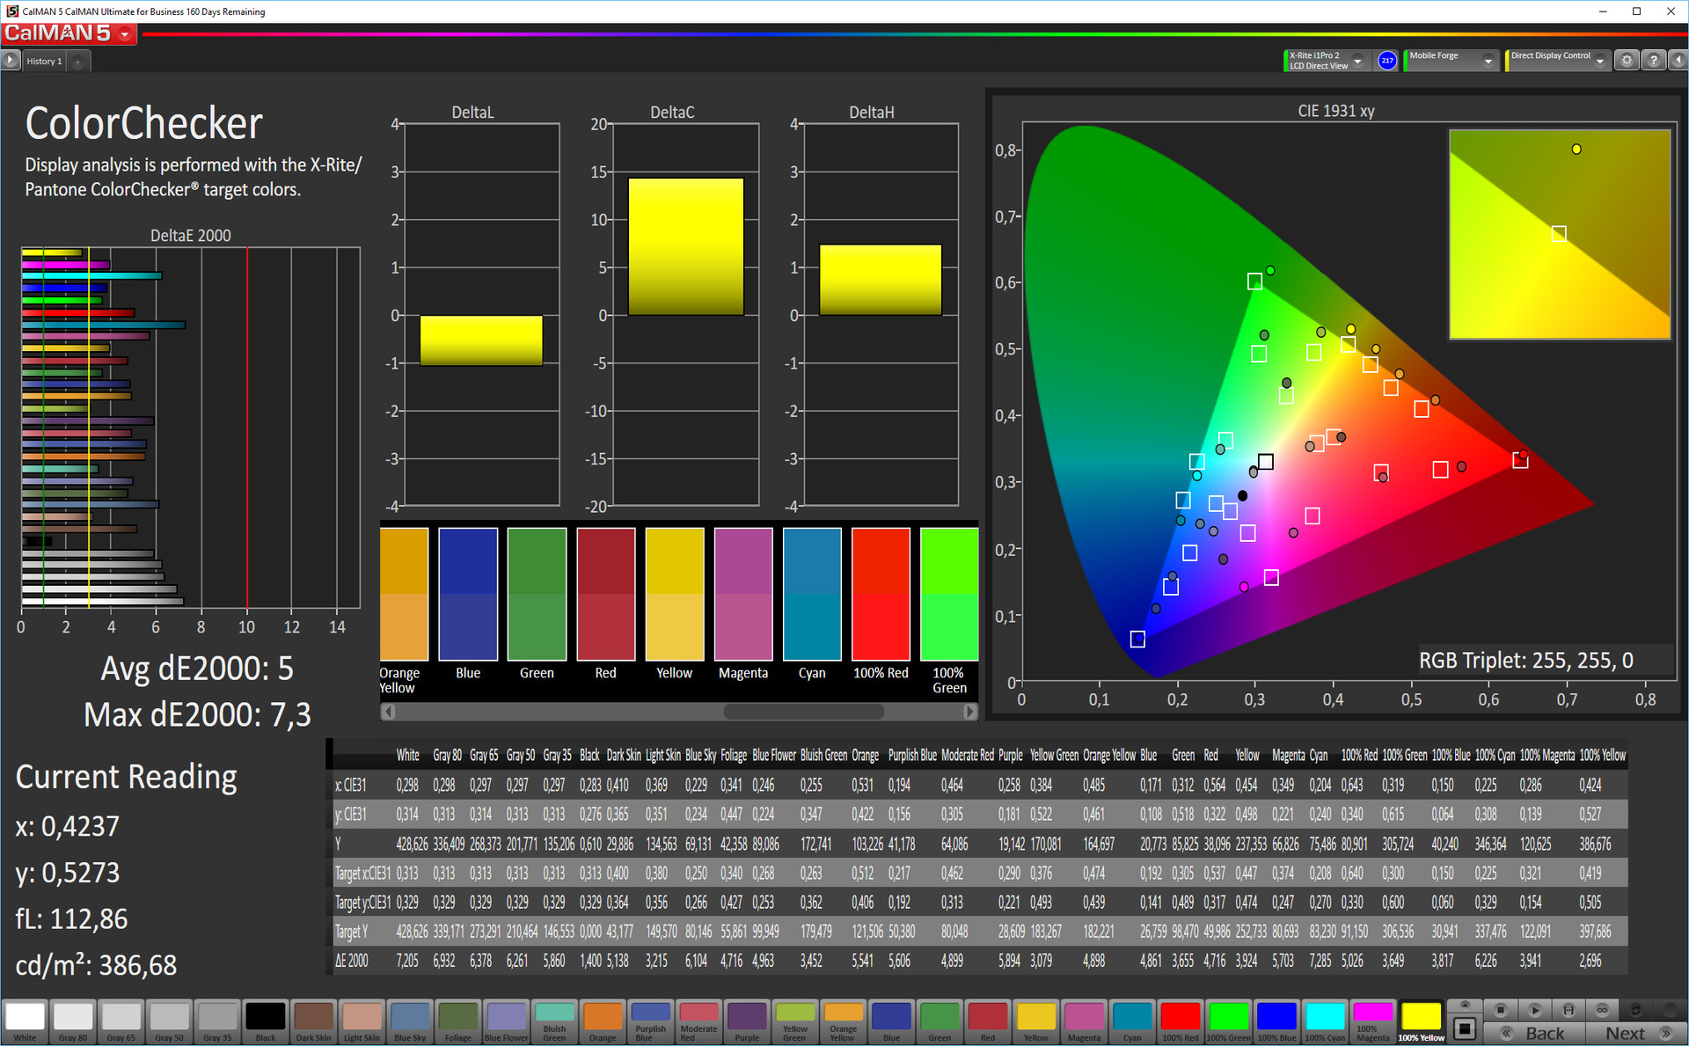Image resolution: width=1689 pixels, height=1046 pixels.
Task: Click the Target Y row label
Action: pos(352,932)
